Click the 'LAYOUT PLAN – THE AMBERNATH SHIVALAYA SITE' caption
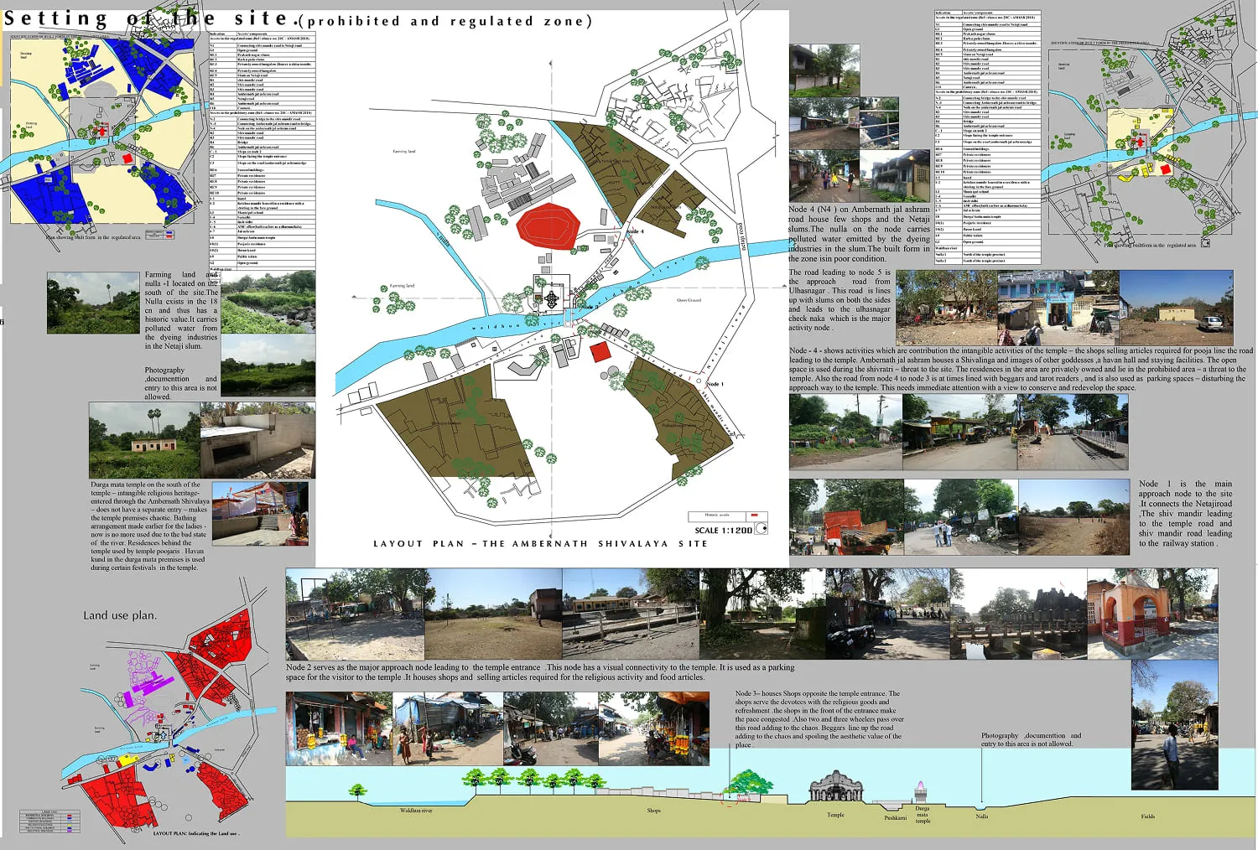The width and height of the screenshot is (1258, 850). coord(540,544)
